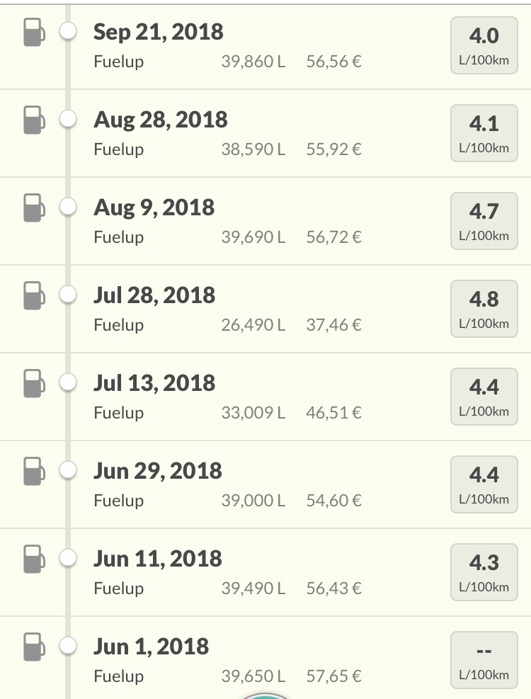This screenshot has width=531, height=699.
Task: Click fuel pump icon for Jul 28, 2018
Action: pyautogui.click(x=34, y=296)
